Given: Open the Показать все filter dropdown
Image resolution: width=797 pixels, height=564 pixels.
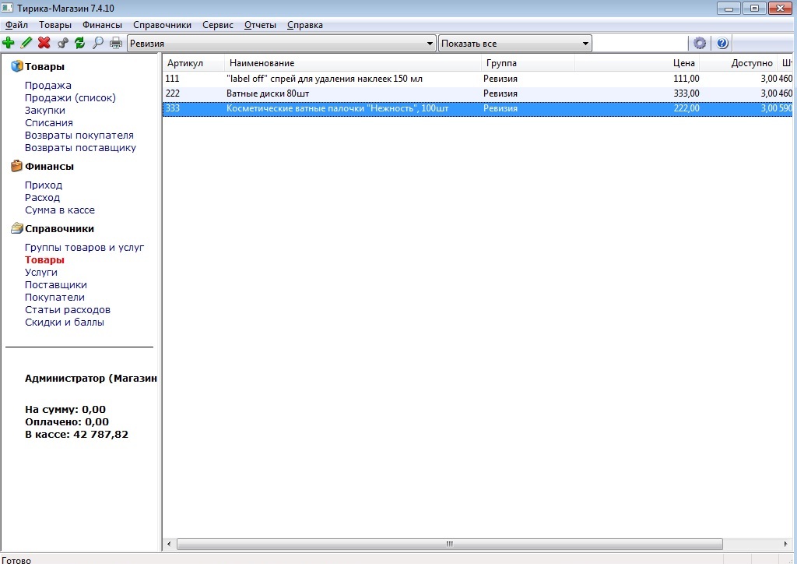Looking at the screenshot, I should [x=515, y=44].
